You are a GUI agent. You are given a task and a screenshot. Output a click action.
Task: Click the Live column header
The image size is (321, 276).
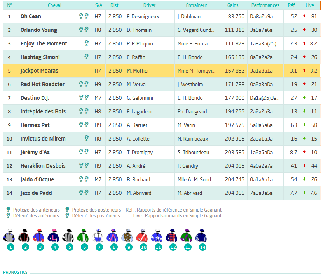(310, 5)
